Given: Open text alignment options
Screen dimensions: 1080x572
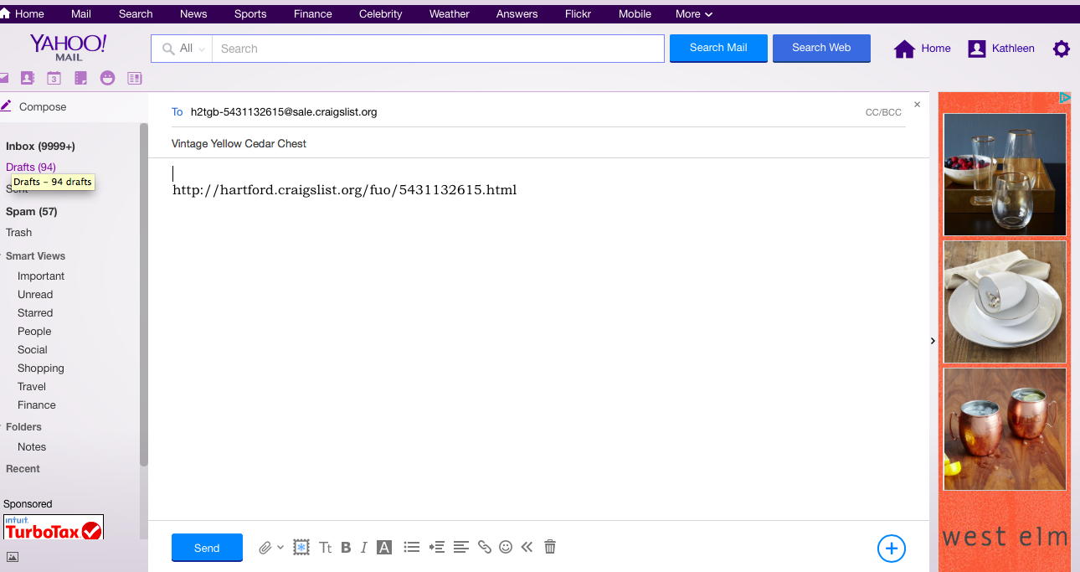Looking at the screenshot, I should [x=460, y=547].
